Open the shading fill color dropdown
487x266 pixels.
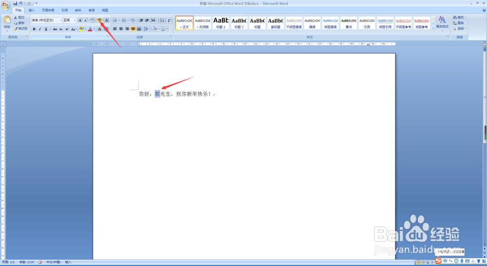tap(158, 29)
